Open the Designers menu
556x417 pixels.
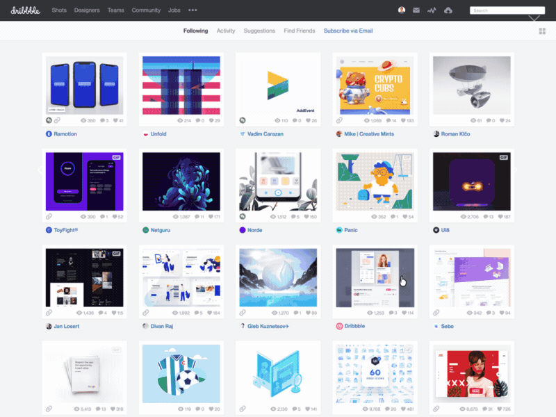pos(87,10)
